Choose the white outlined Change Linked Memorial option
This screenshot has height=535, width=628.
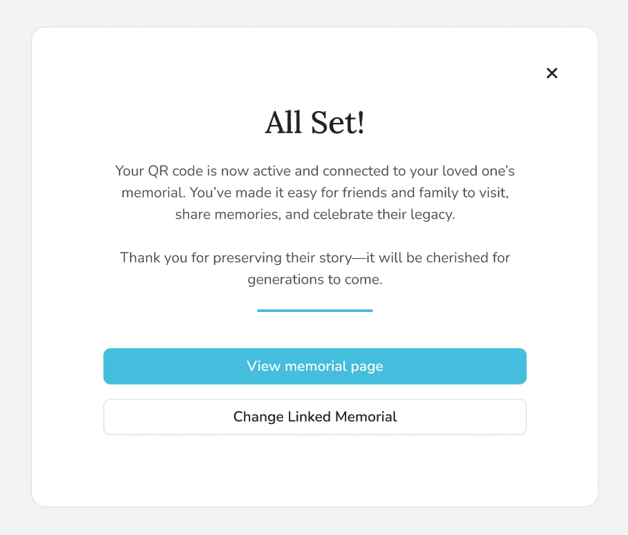315,417
